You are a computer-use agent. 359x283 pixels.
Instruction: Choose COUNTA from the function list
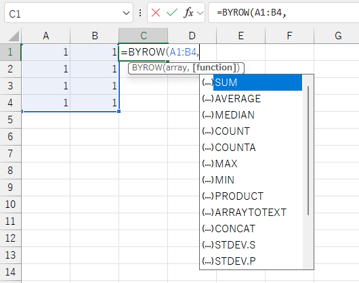(x=251, y=148)
